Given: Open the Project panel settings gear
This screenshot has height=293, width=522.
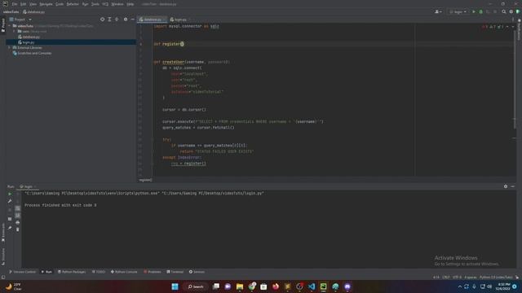Looking at the screenshot, I should coord(126,20).
